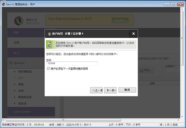This screenshot has width=186, height=128.
Task: Click the 域: 1 共 1 在线 status entry
Action: click(x=169, y=125)
